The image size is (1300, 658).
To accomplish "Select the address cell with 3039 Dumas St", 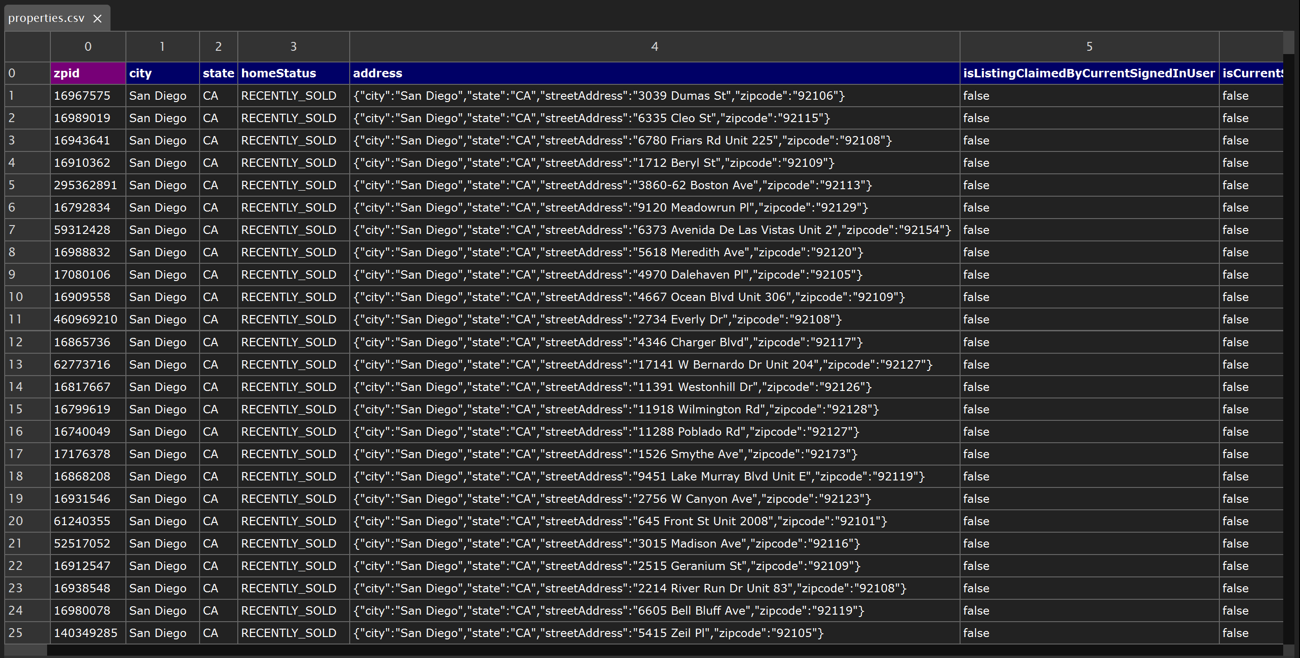I will tap(655, 96).
